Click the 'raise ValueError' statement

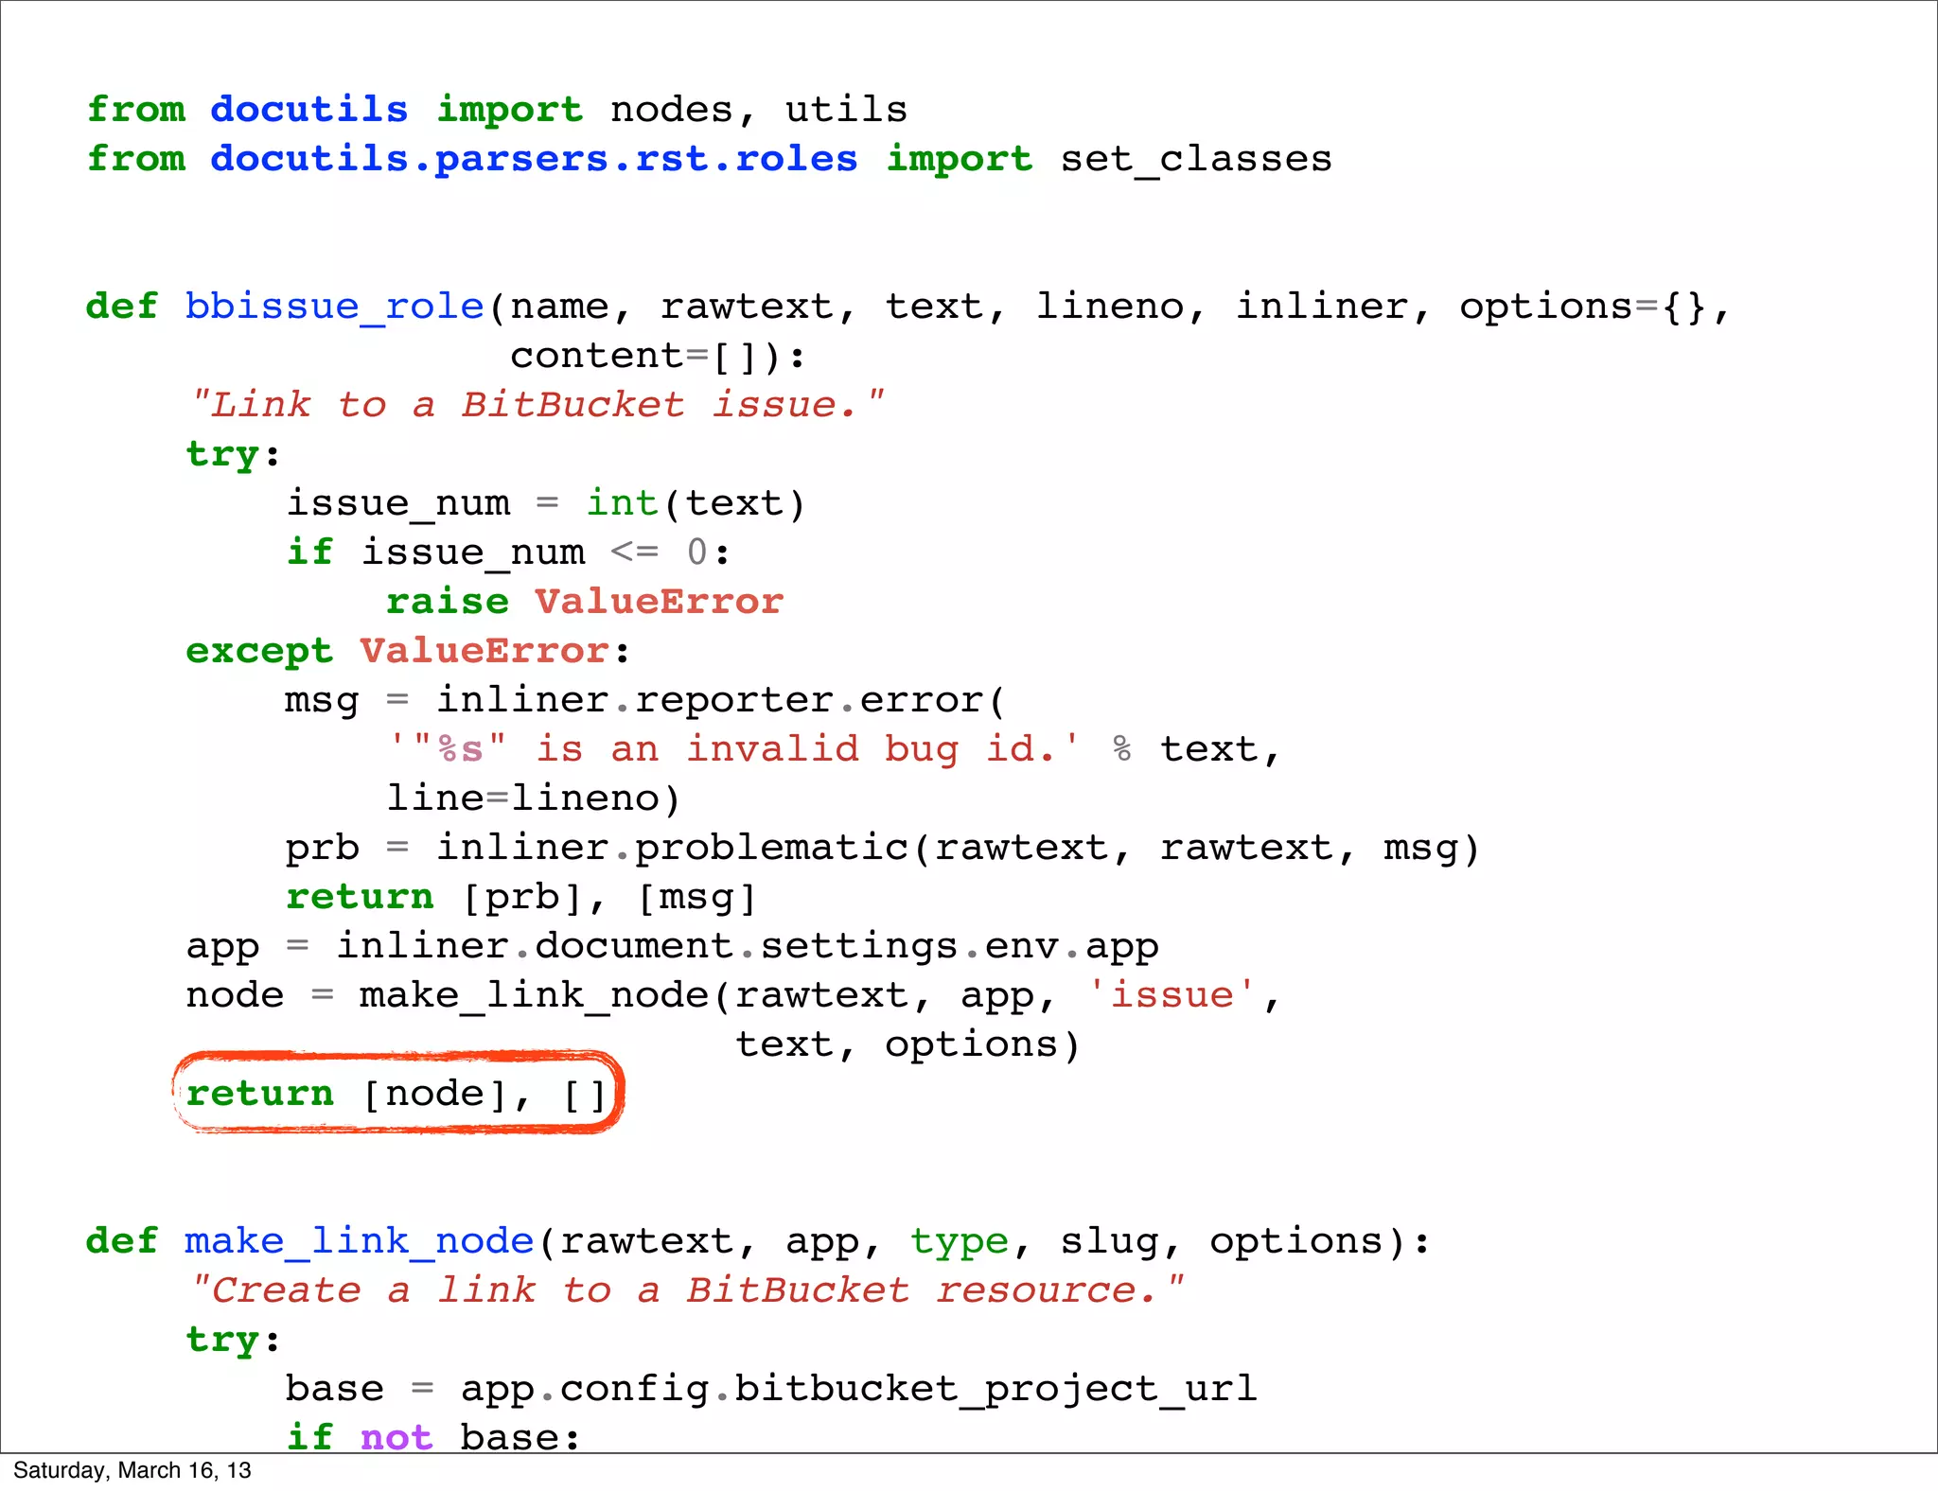585,602
